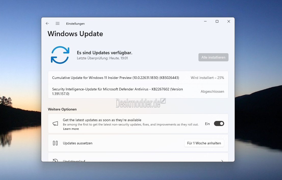Click the Updates aussetzen label
This screenshot has height=180, width=282.
click(77, 143)
